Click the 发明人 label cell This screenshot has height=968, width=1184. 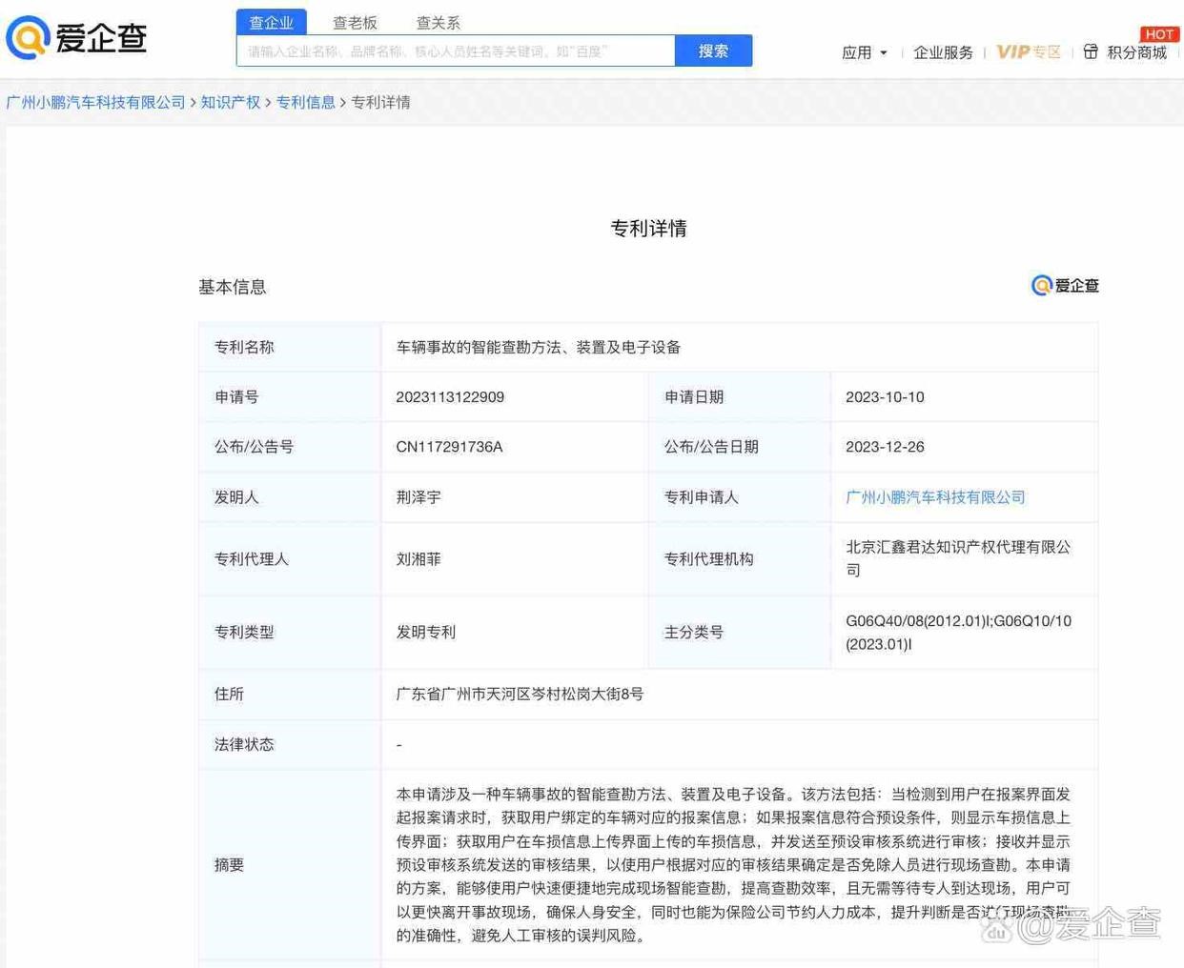[x=290, y=497]
